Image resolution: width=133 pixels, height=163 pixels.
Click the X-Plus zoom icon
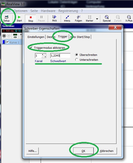129,19
